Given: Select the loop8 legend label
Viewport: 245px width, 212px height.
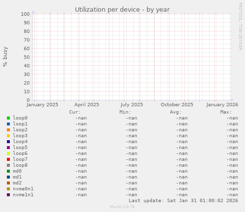Looking at the screenshot, I should pyautogui.click(x=20, y=165).
